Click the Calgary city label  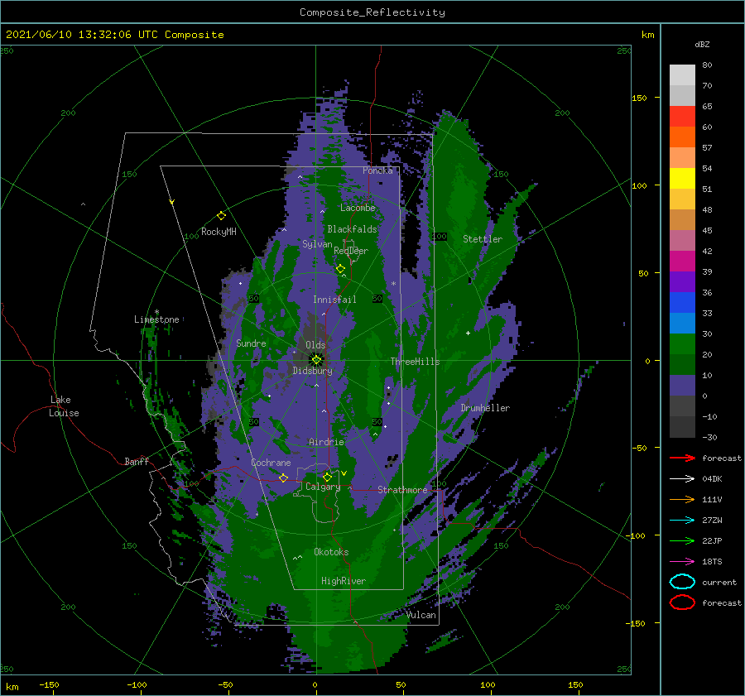click(323, 487)
